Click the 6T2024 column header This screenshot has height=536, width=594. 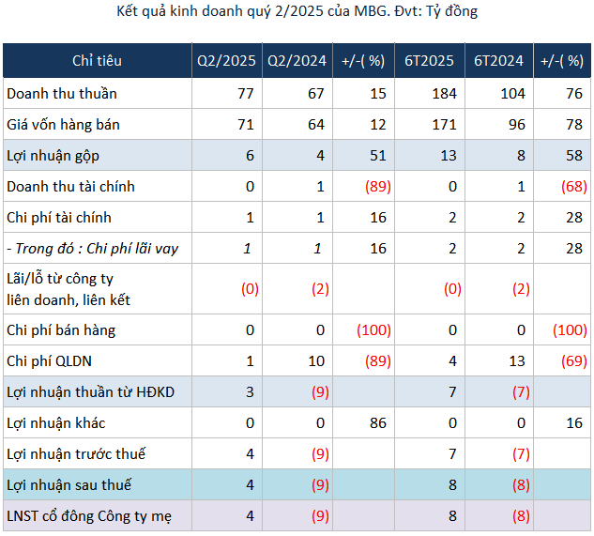click(x=498, y=61)
